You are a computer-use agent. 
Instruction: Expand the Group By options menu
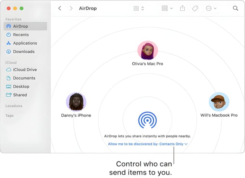coord(167,8)
